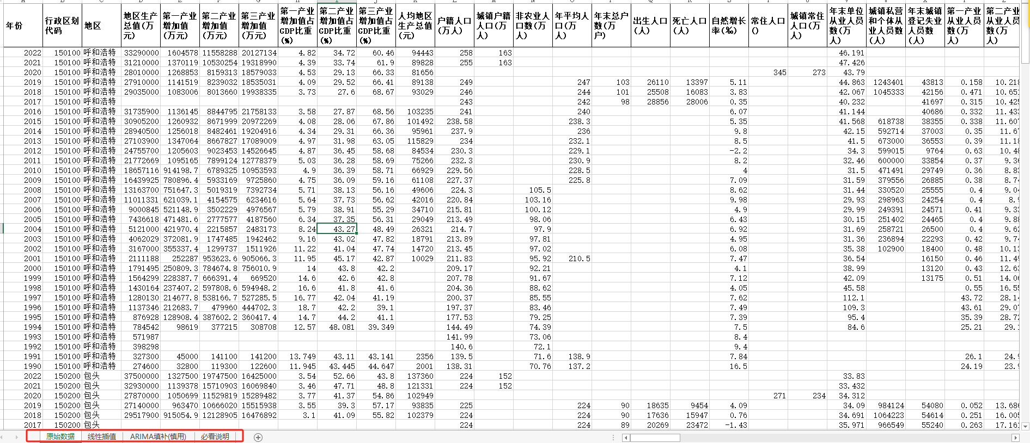Select the 行政区划代码 header cell

[x=62, y=26]
